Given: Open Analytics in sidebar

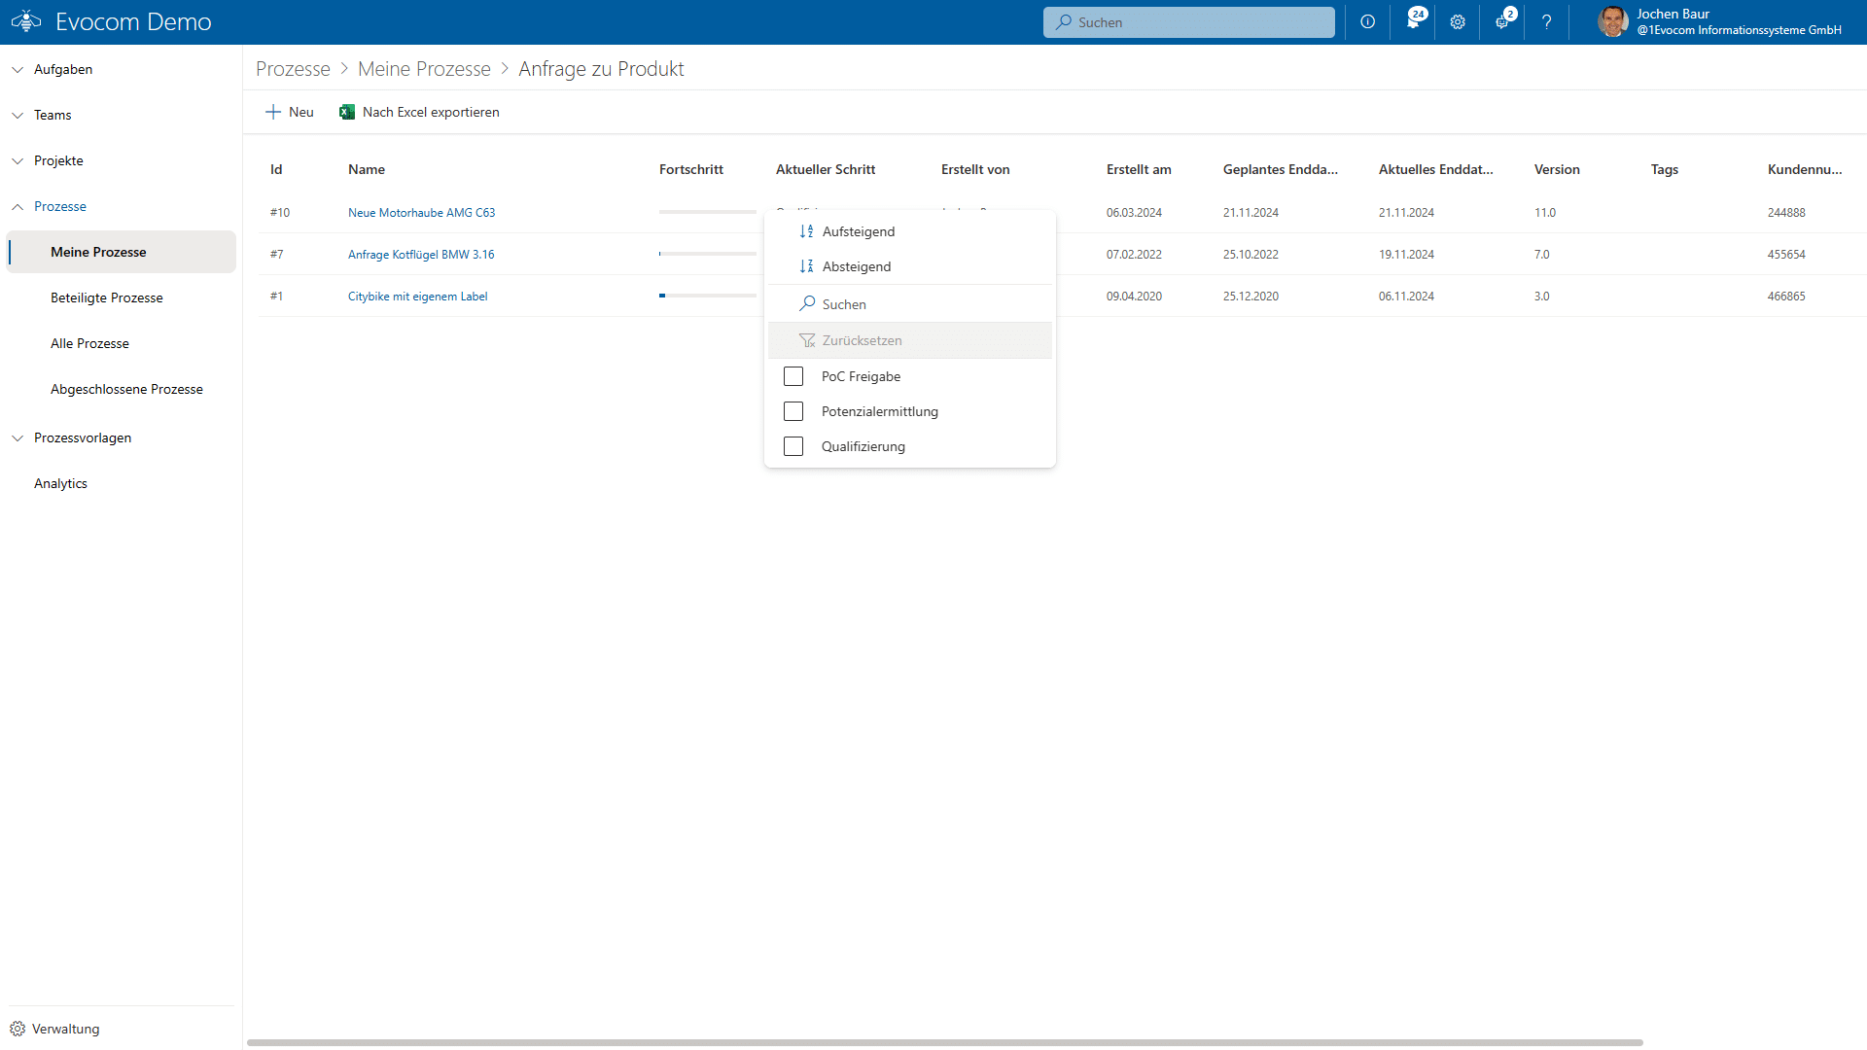Looking at the screenshot, I should coord(60,483).
